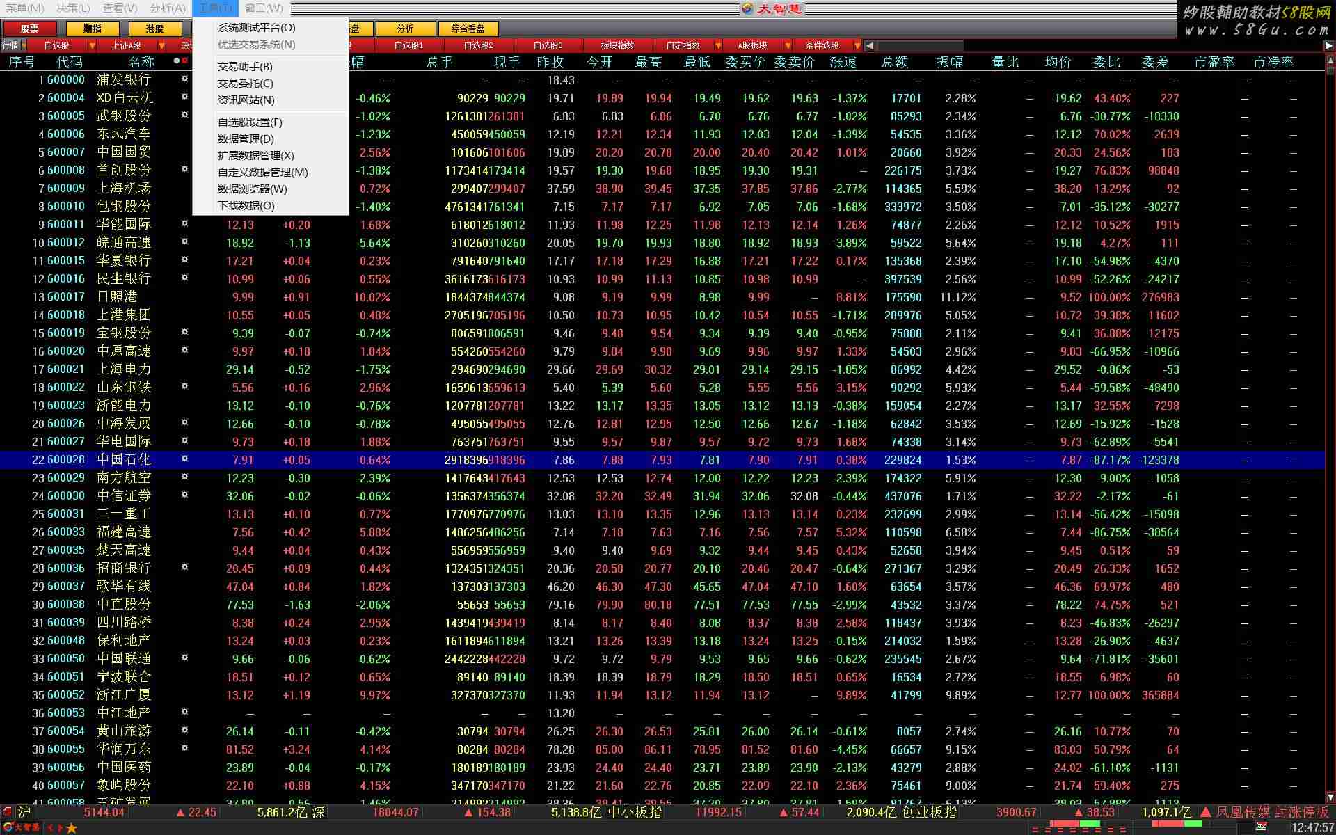
Task: Click the tab strip left scroll arrow
Action: pos(870,46)
